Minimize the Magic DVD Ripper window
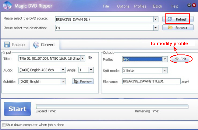198x130 pixels. click(x=189, y=5)
